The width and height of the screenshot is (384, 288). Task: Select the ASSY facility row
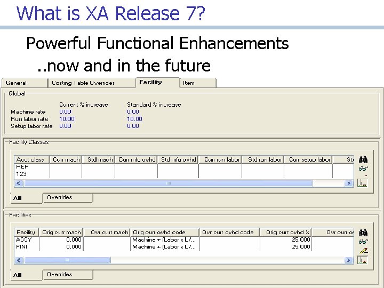tap(184, 239)
